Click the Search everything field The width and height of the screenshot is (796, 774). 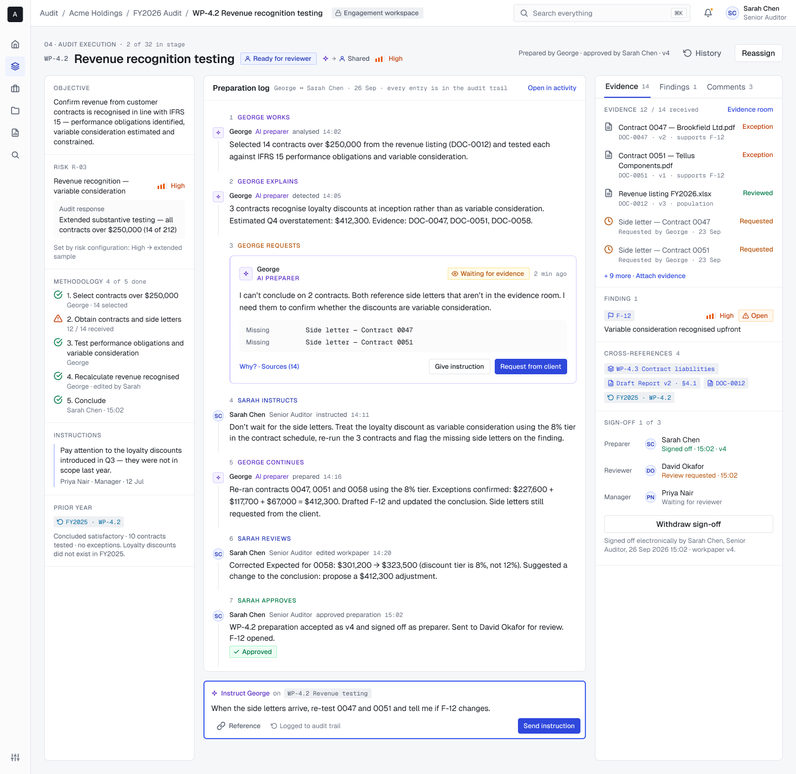pos(602,13)
